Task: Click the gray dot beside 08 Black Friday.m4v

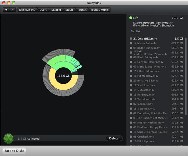Action: pyautogui.click(x=131, y=57)
